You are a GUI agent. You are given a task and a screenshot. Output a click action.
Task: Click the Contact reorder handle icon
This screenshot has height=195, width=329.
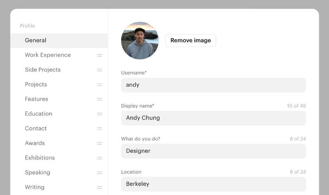point(99,129)
